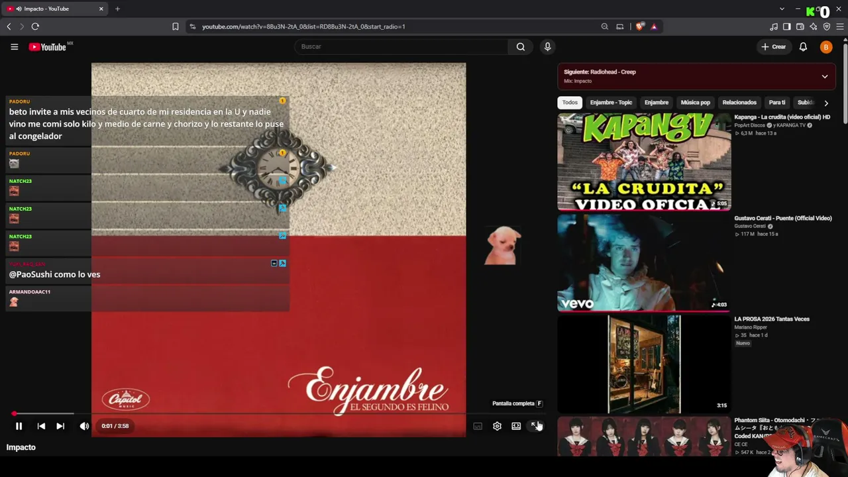Skip to the previous video
This screenshot has height=477, width=848.
(41, 426)
